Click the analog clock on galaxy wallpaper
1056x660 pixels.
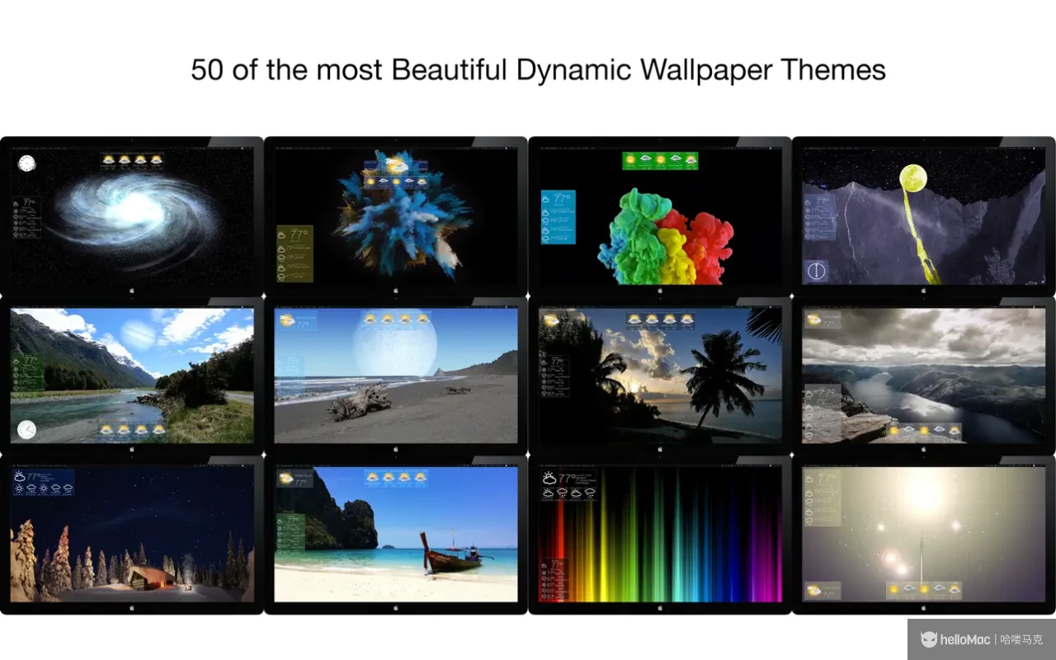point(27,163)
